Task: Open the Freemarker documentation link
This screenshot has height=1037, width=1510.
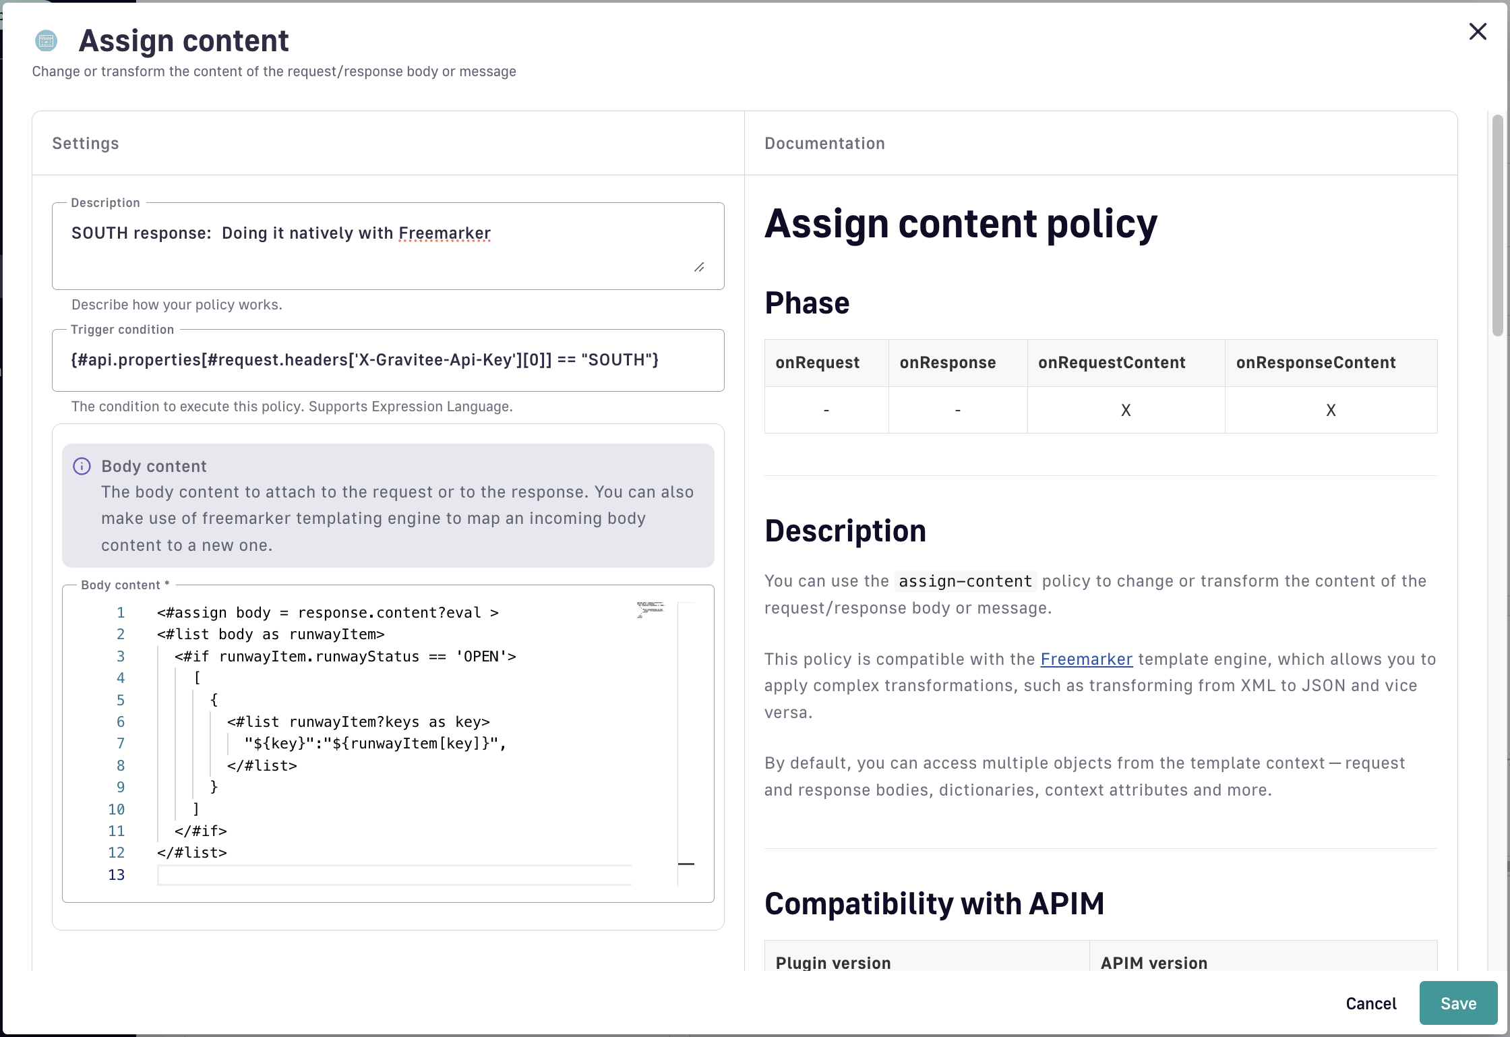Action: pos(1085,659)
